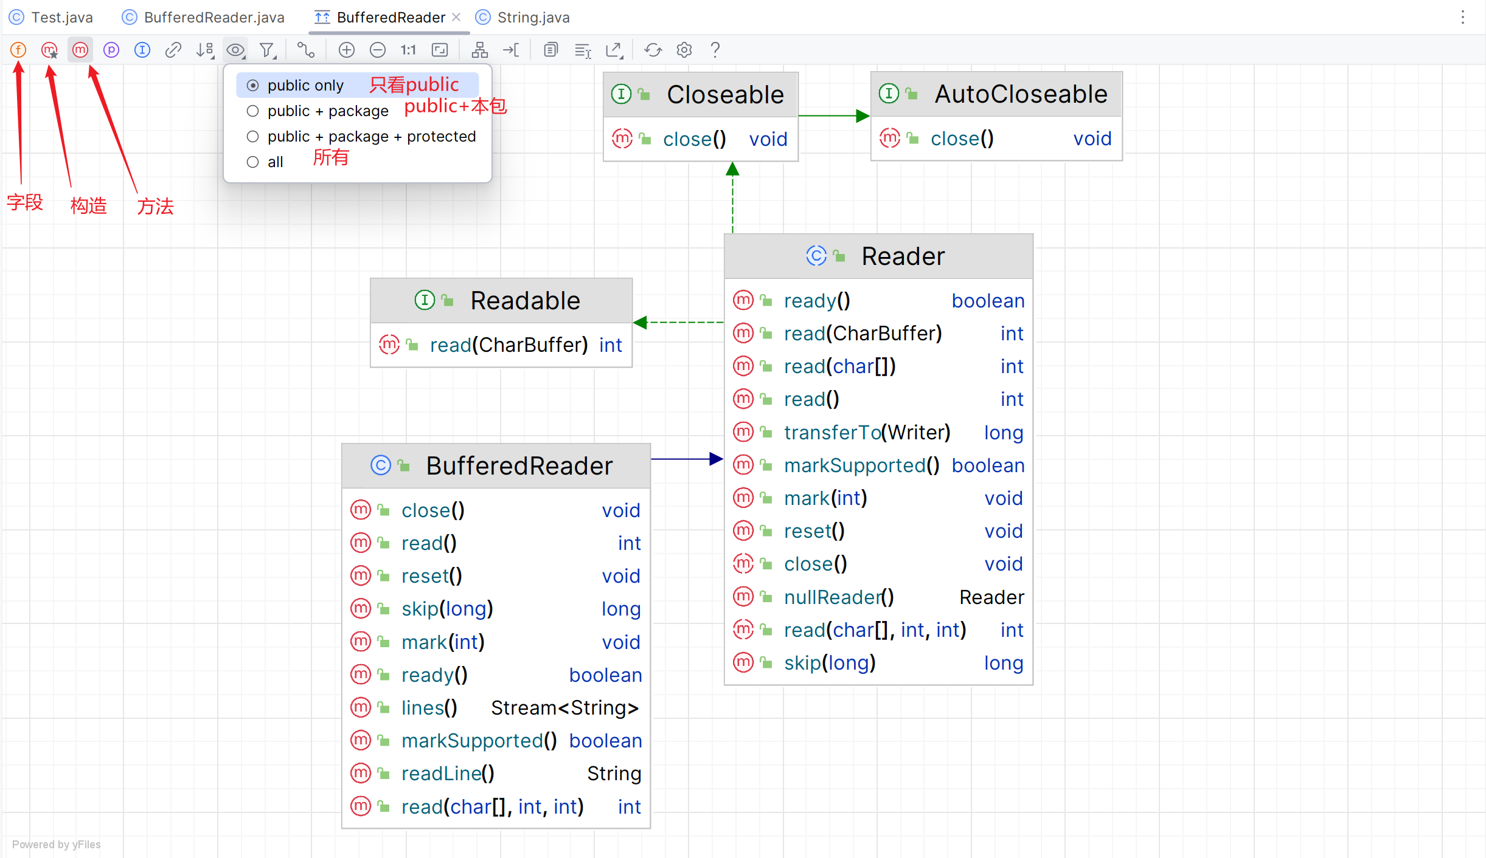Screen dimensions: 1486x858
Task: Close the BufferedReader diagram tab
Action: (456, 17)
